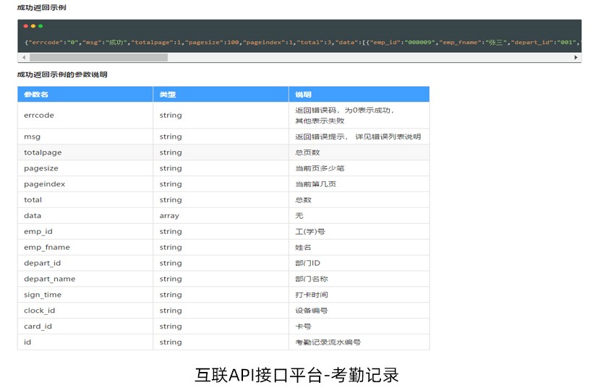Click inside the JSON response code line

[x=289, y=43]
